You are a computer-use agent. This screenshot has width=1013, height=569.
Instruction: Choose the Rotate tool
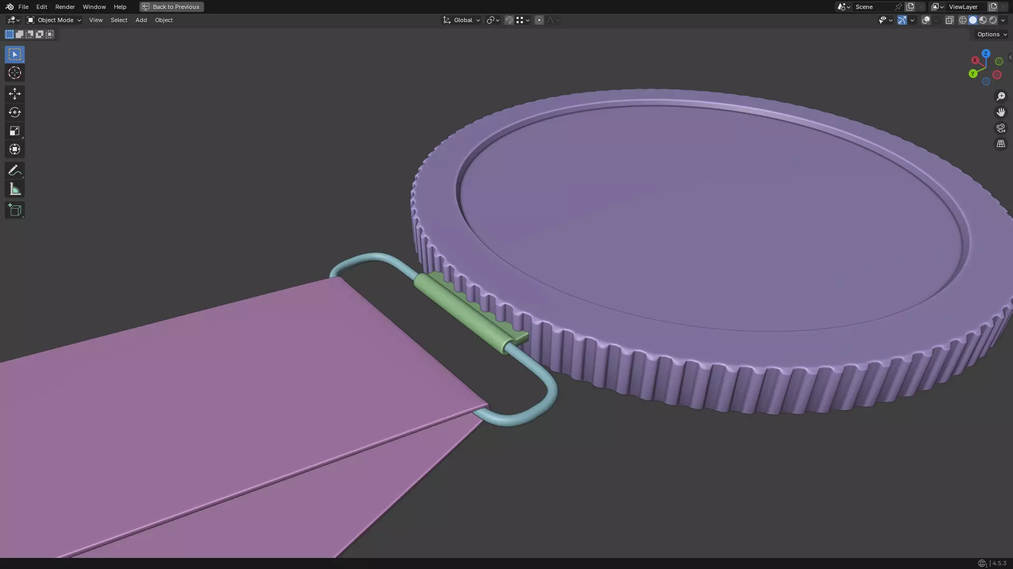tap(15, 112)
